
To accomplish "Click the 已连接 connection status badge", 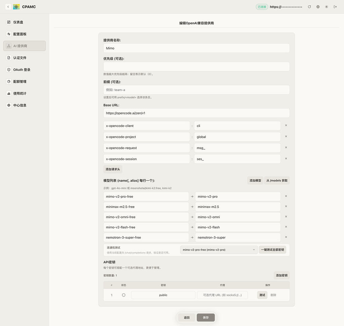I will pyautogui.click(x=262, y=7).
